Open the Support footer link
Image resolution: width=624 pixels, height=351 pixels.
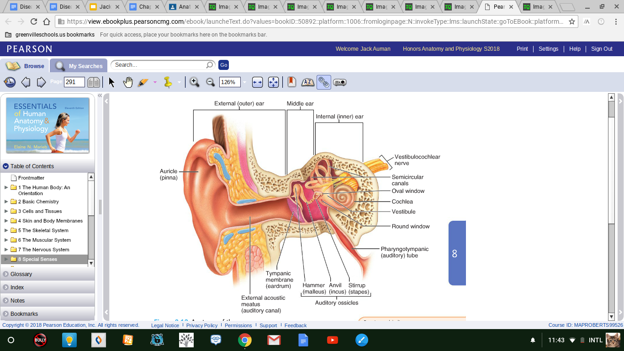(268, 325)
